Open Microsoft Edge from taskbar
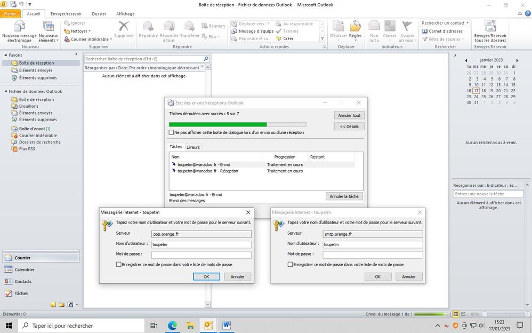 tap(172, 326)
